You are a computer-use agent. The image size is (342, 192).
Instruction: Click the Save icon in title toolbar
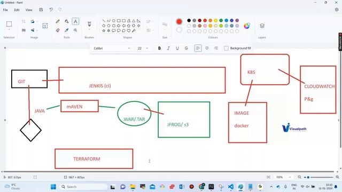coord(41,10)
